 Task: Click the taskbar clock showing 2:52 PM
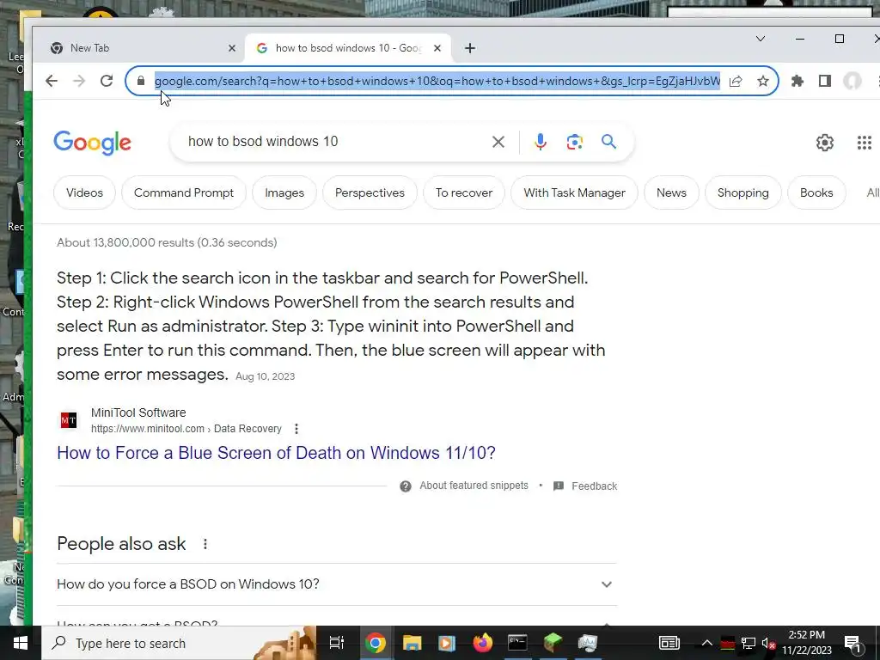pyautogui.click(x=806, y=643)
